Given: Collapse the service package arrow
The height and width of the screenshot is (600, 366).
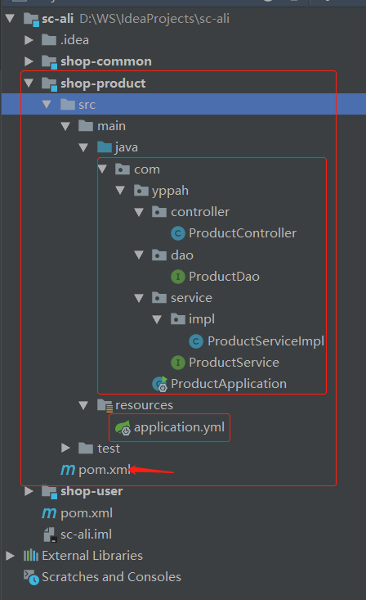Looking at the screenshot, I should coord(139,298).
